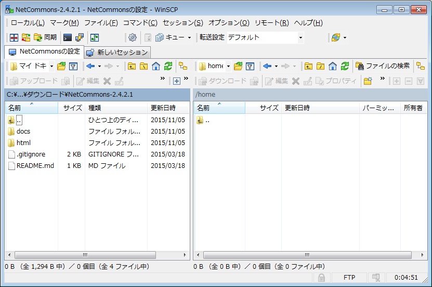
Task: Open the terminal console icon
Action: [68, 37]
